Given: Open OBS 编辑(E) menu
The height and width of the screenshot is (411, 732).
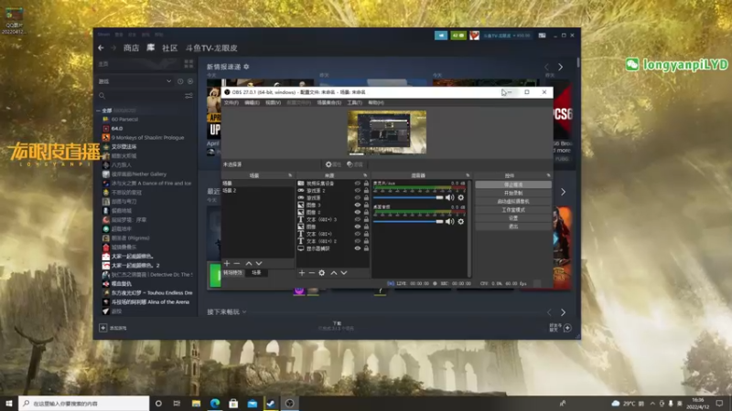Looking at the screenshot, I should (252, 102).
